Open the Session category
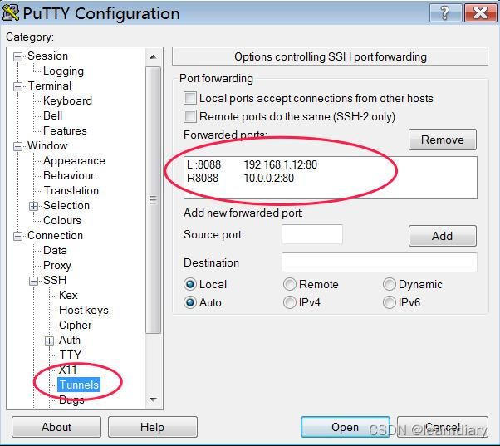 [47, 56]
